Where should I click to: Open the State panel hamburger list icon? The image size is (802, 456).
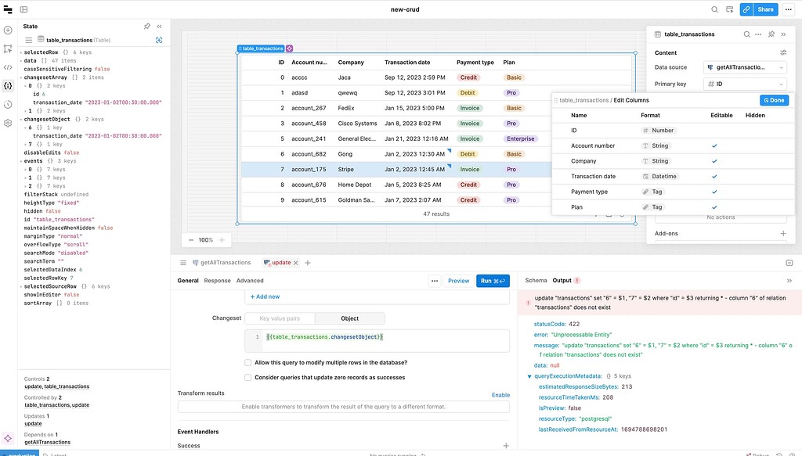[x=29, y=40]
